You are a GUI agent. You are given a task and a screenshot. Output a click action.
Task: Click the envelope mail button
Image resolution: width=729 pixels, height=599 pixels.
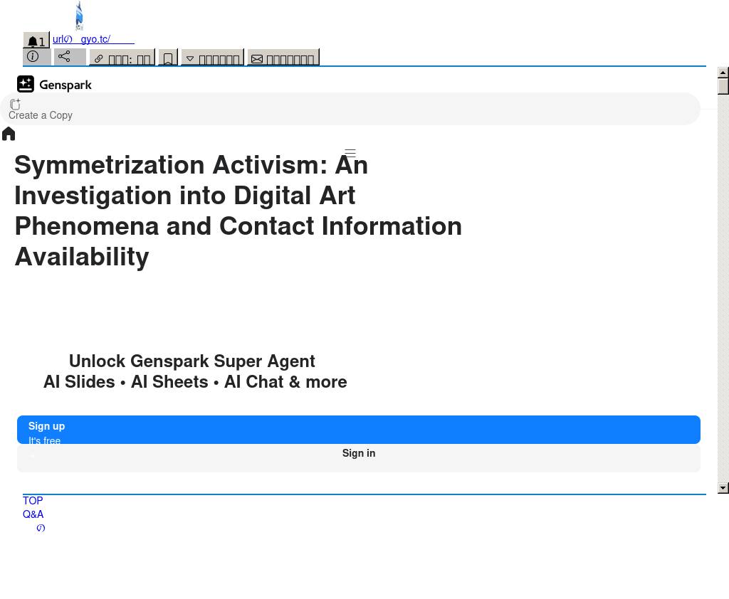point(283,59)
